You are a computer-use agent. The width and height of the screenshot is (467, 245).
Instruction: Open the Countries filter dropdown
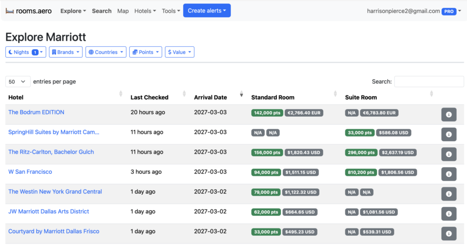[106, 52]
